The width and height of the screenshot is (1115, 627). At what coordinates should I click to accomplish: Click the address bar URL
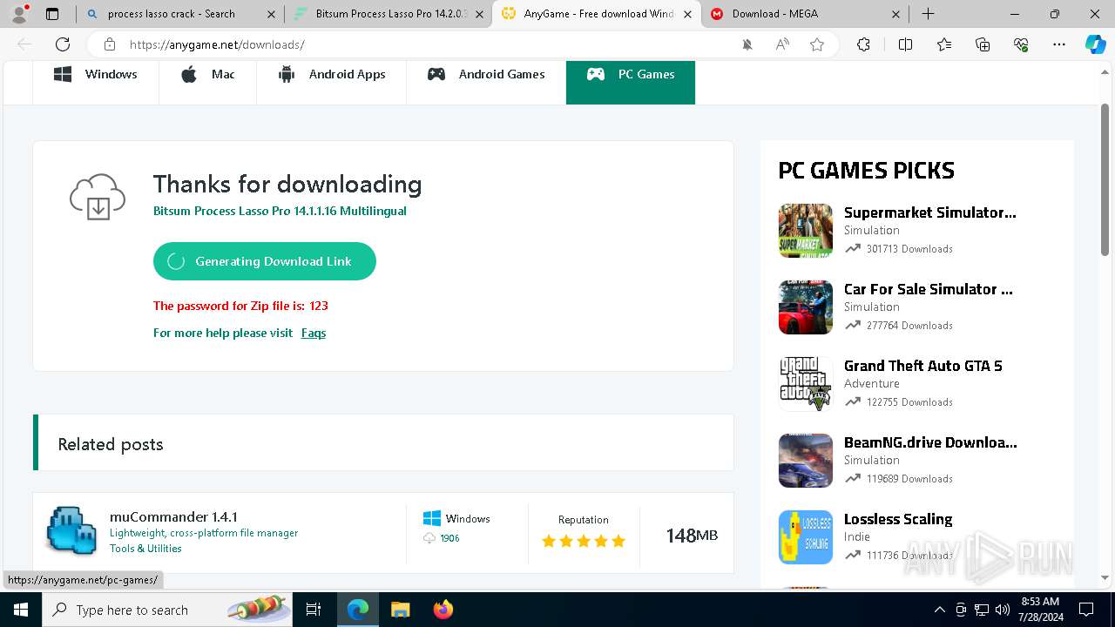point(217,44)
